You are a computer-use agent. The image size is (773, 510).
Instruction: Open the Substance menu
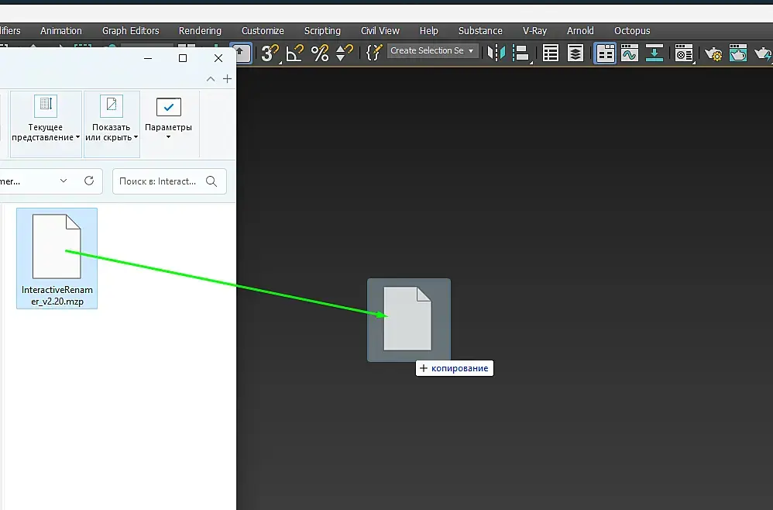click(480, 30)
